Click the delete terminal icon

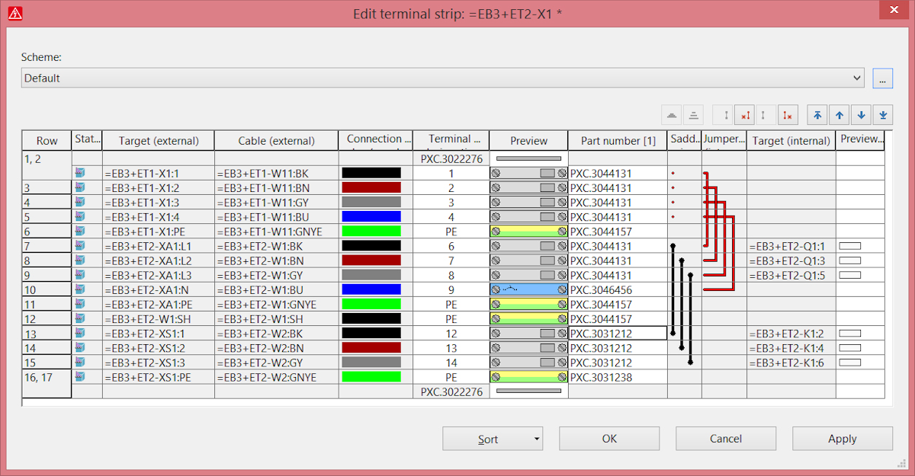pyautogui.click(x=745, y=114)
